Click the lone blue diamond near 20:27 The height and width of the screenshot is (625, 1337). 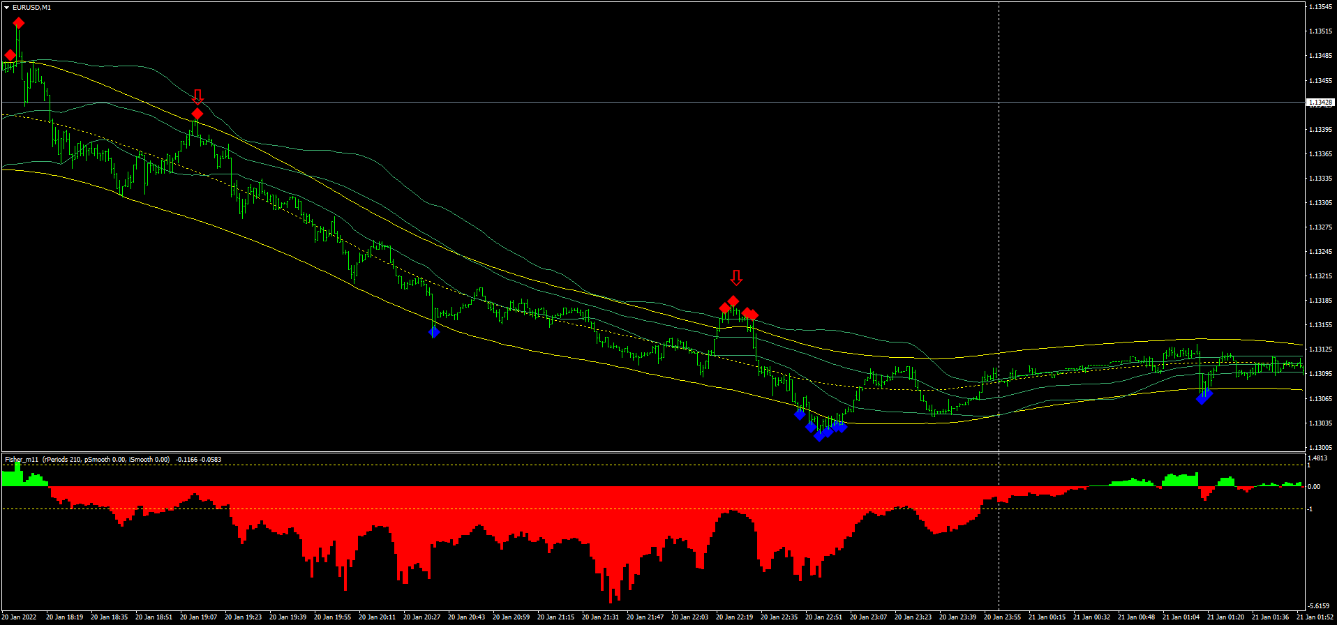point(434,332)
